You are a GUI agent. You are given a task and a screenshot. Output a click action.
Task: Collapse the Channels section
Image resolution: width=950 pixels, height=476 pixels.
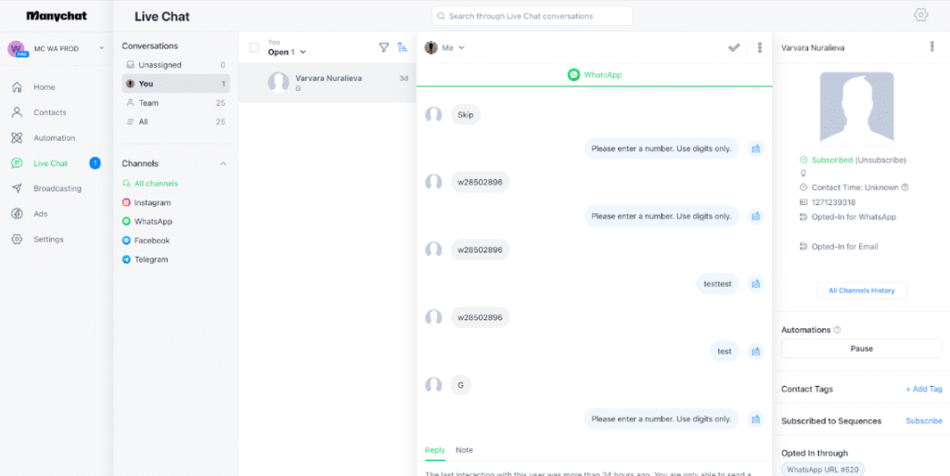click(x=223, y=163)
